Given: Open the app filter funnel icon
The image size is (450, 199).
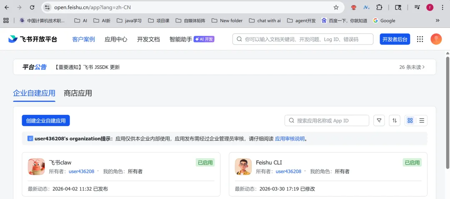Looking at the screenshot, I should [379, 120].
